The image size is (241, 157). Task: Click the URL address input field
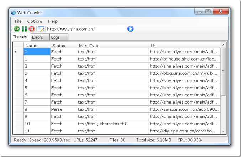(x=87, y=29)
